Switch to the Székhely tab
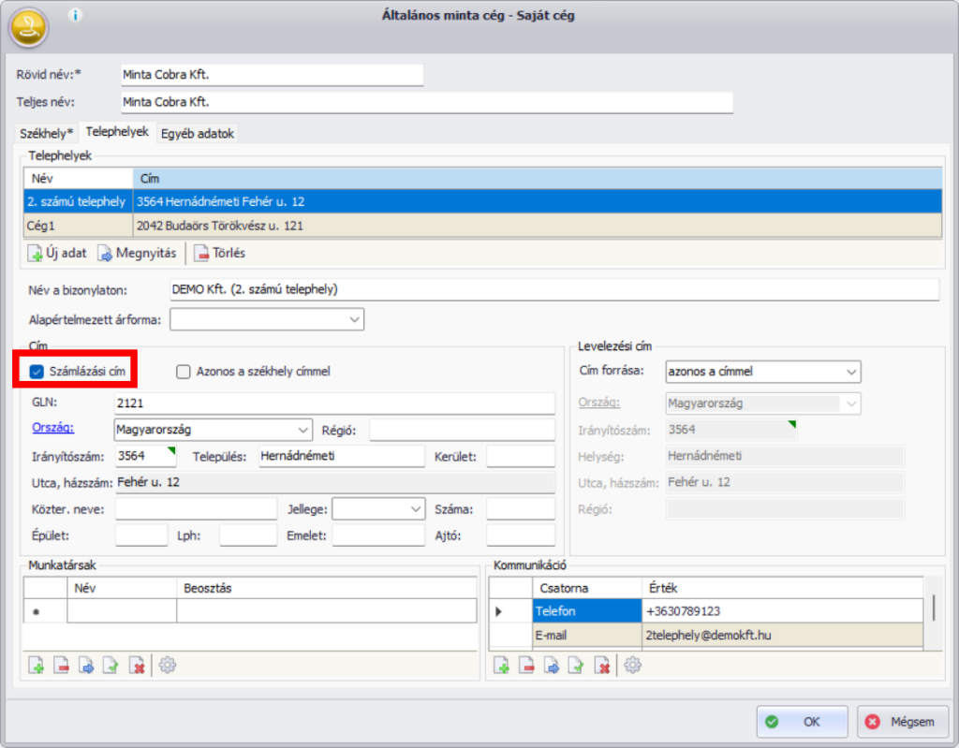The width and height of the screenshot is (959, 748). [x=46, y=133]
